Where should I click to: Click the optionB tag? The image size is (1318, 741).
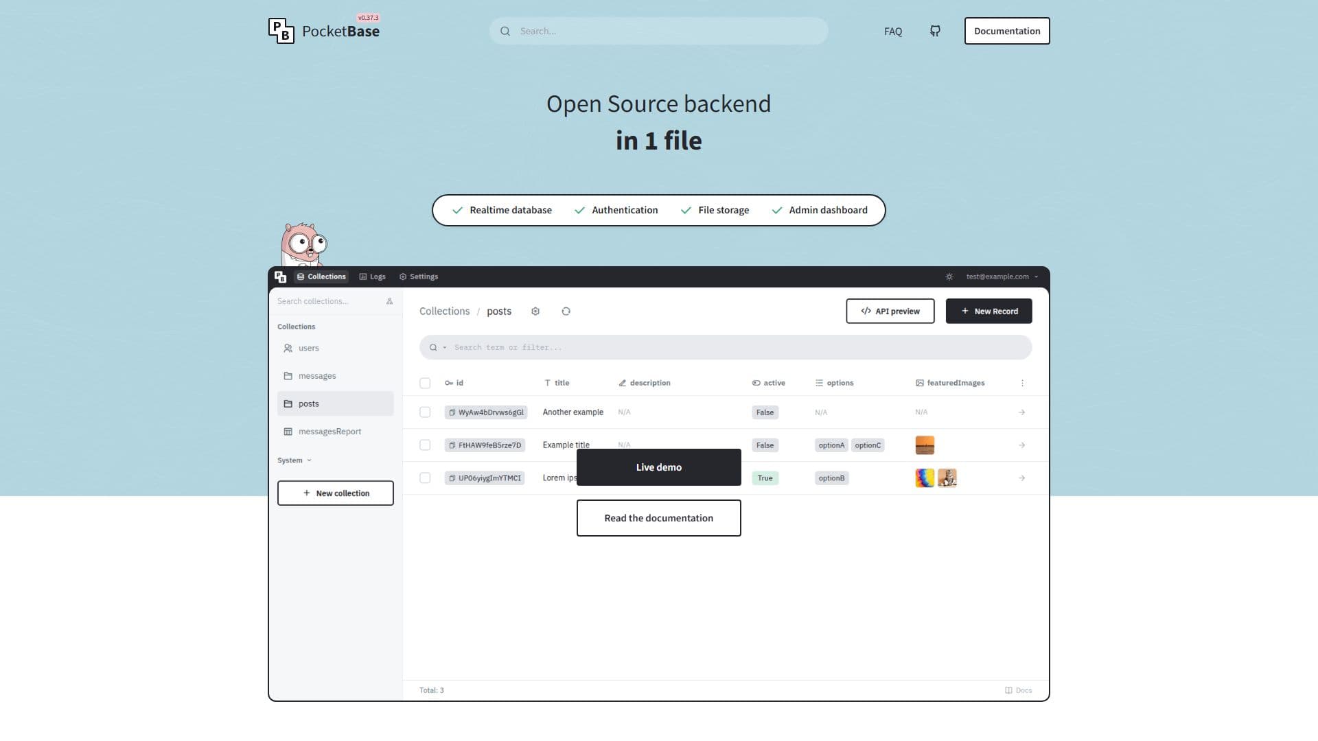(x=831, y=478)
